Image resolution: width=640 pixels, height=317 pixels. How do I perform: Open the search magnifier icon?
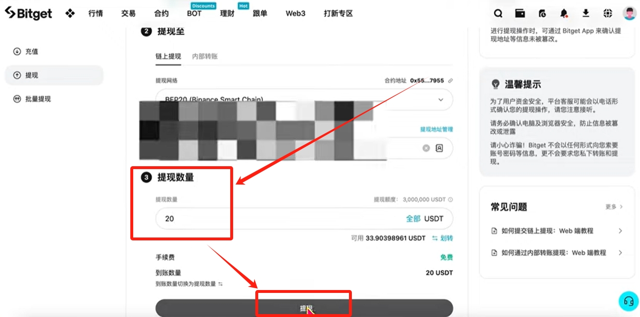tap(498, 13)
